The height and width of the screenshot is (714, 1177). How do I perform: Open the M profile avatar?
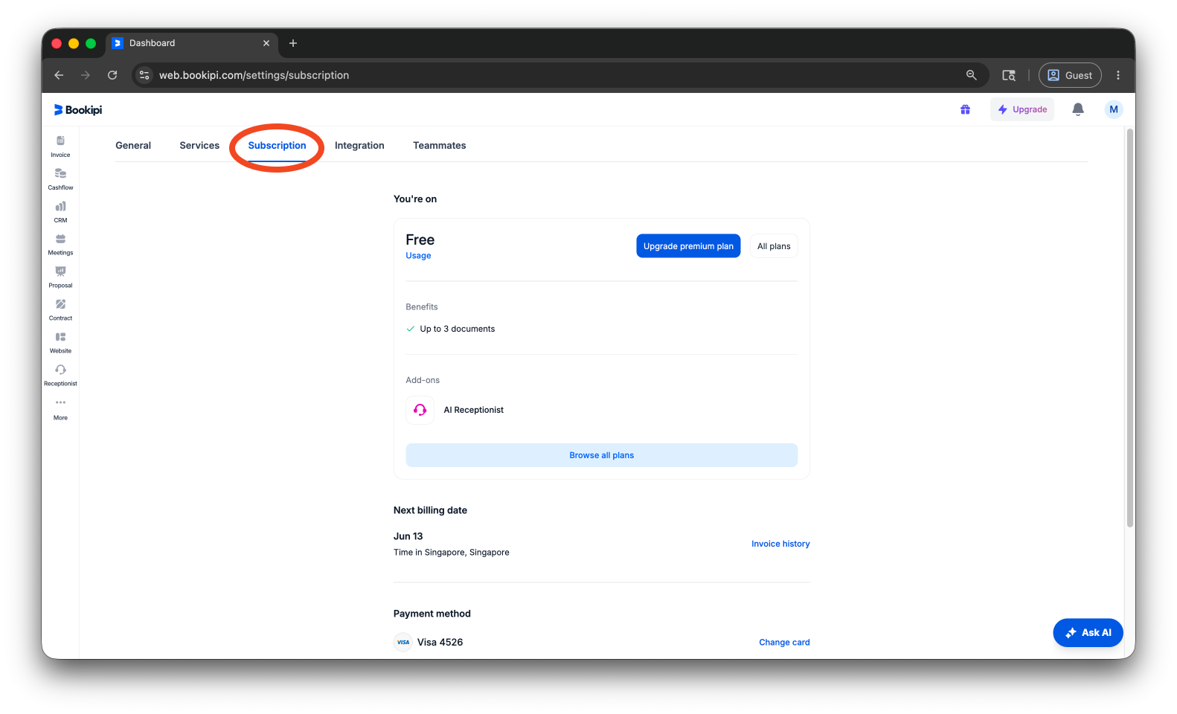pos(1113,109)
